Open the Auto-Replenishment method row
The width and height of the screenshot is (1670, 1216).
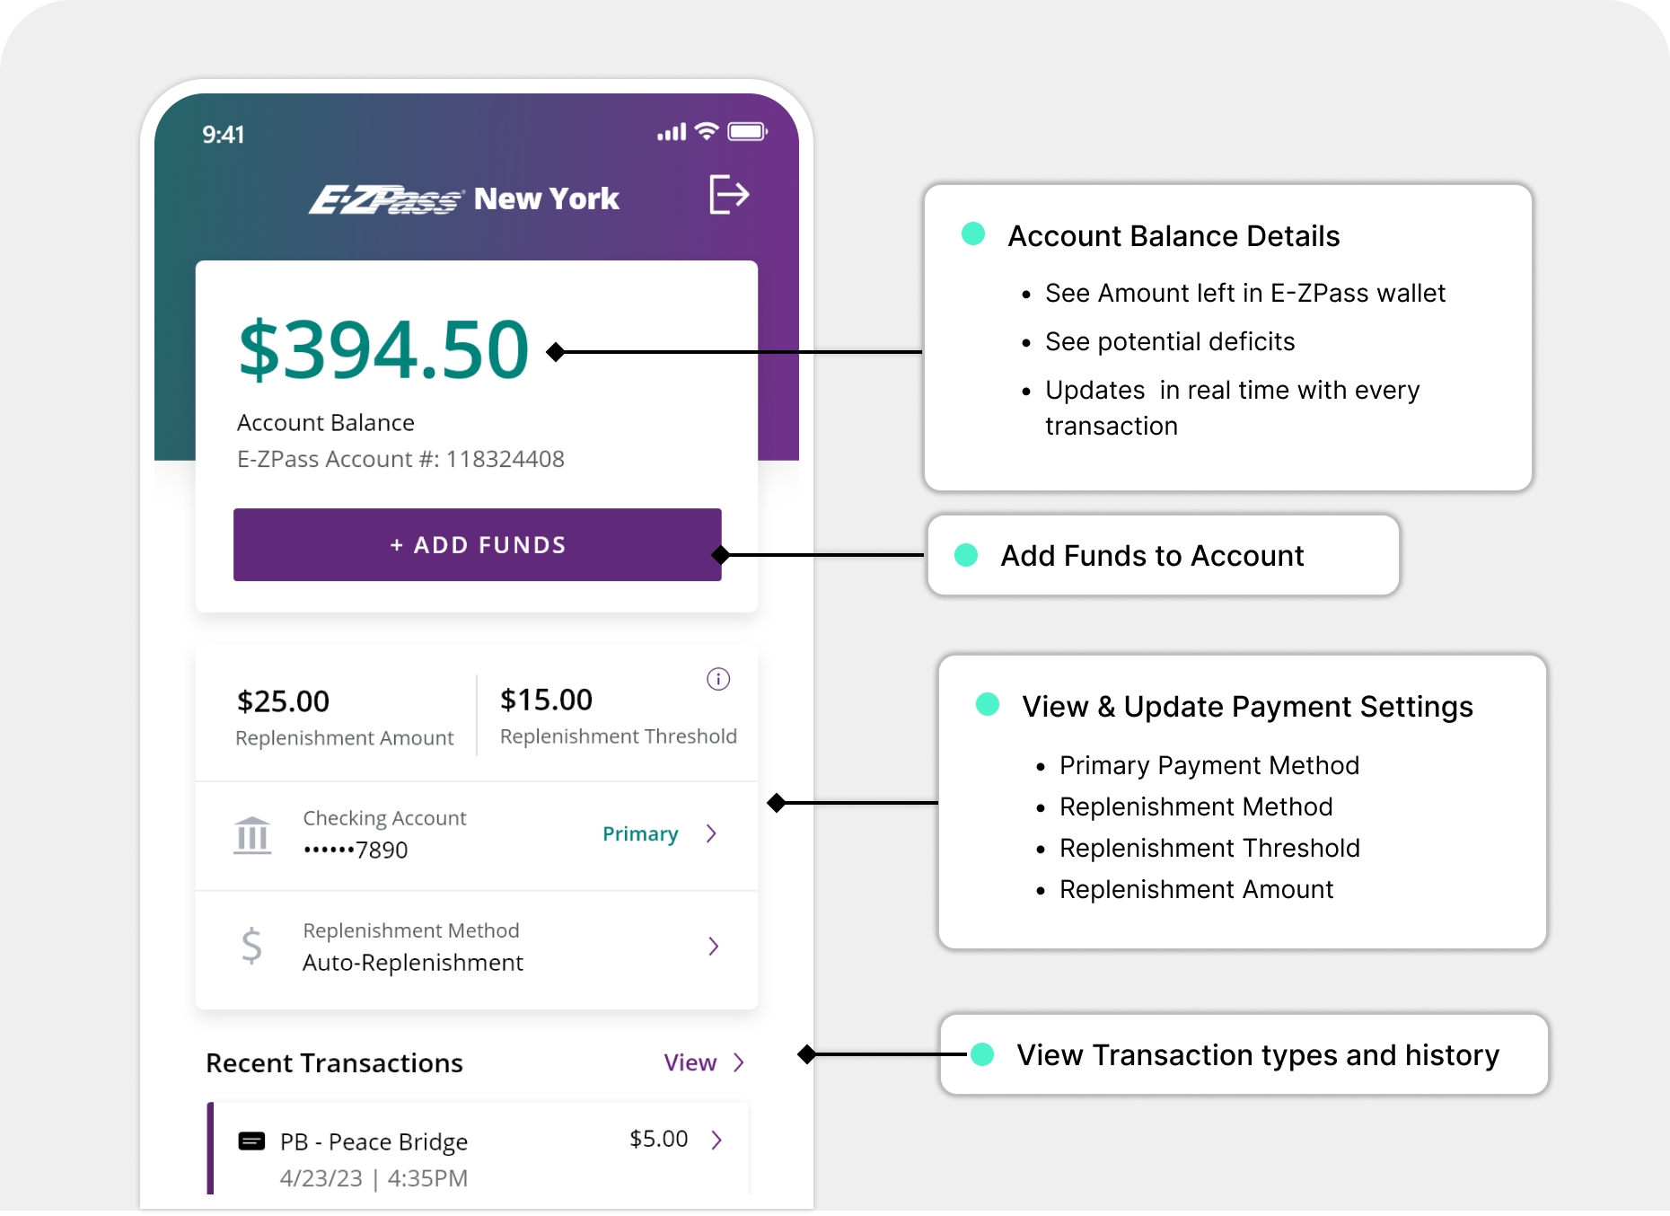tap(477, 947)
